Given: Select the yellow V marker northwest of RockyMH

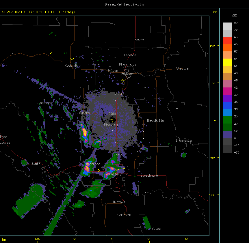Looking at the screenshot, I should point(51,53).
